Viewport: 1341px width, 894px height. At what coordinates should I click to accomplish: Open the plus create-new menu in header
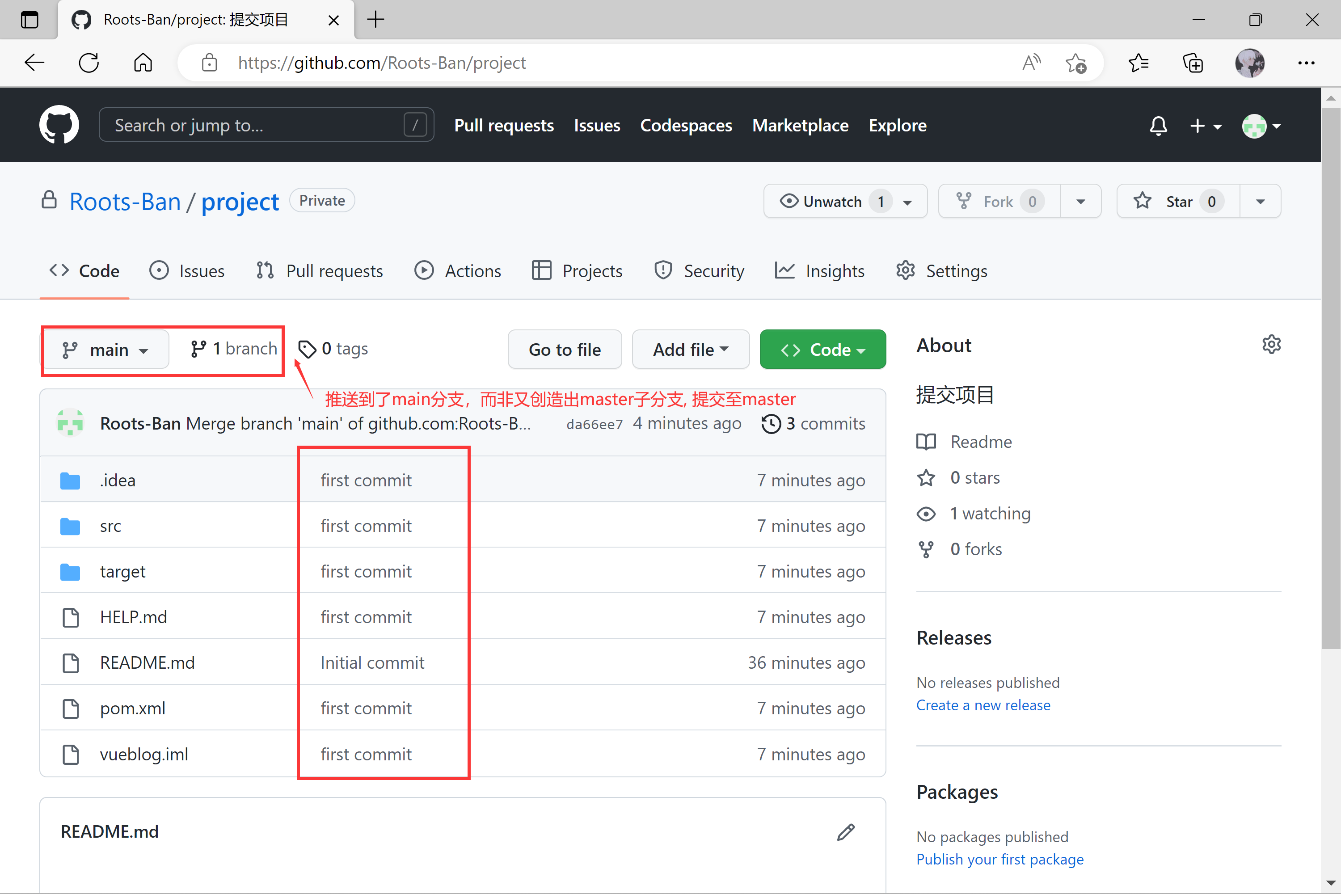click(1205, 126)
